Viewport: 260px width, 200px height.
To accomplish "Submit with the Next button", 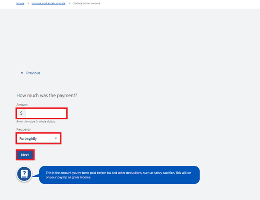I will [25, 155].
